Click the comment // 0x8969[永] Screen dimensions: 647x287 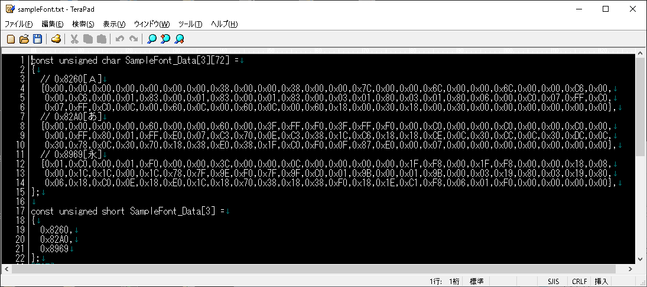[x=70, y=154]
